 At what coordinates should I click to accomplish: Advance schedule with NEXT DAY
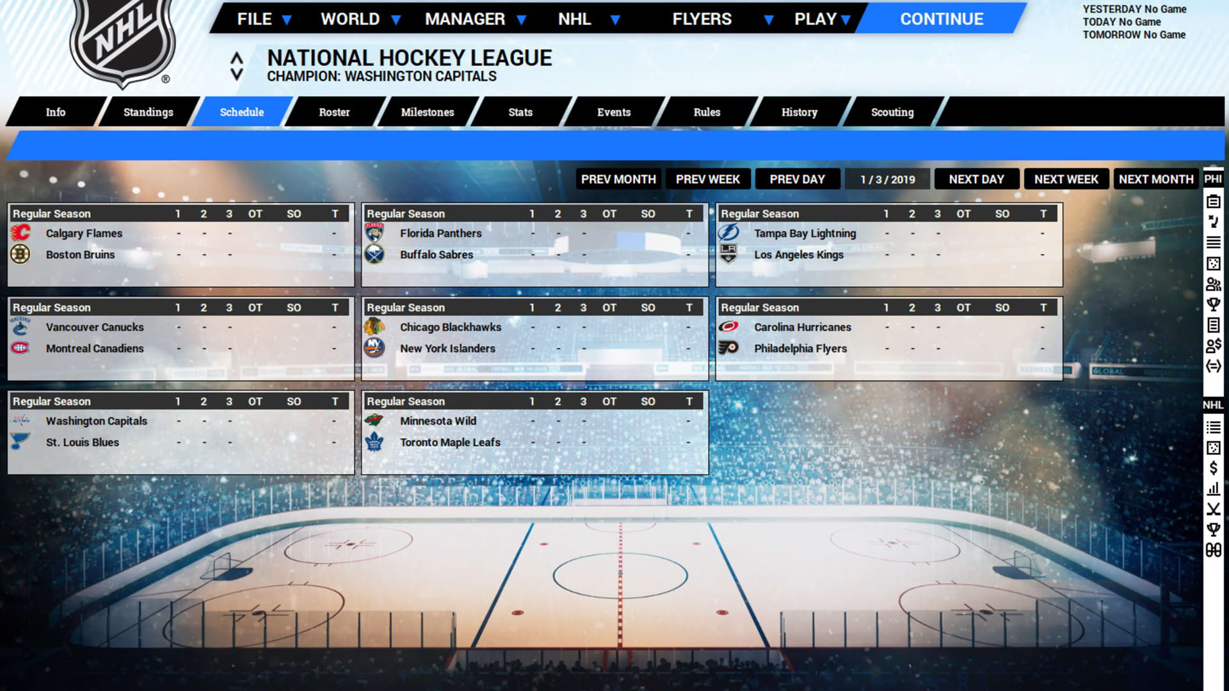tap(977, 179)
